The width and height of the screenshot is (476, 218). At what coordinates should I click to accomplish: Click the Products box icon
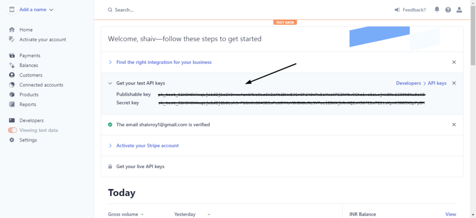tap(12, 94)
